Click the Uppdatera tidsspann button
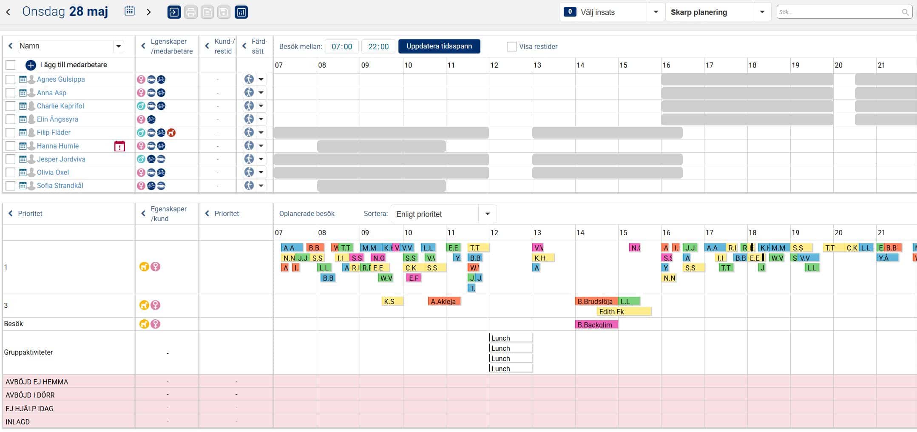 (439, 46)
